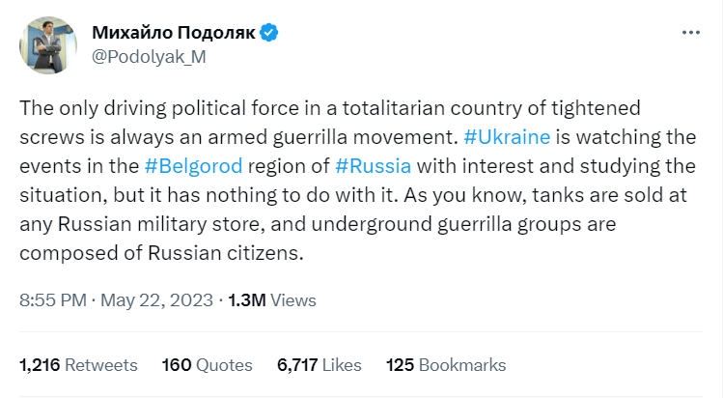Open the May 22, 2023 date link

[156, 300]
